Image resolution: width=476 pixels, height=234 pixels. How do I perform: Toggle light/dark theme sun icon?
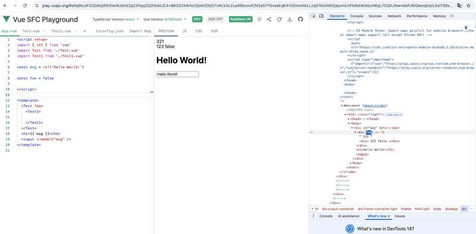point(259,19)
